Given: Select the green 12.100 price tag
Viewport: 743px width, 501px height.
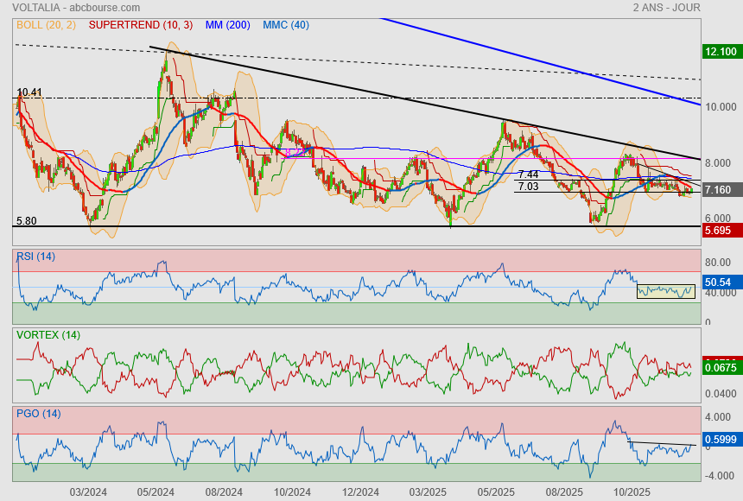Looking at the screenshot, I should click(x=720, y=52).
